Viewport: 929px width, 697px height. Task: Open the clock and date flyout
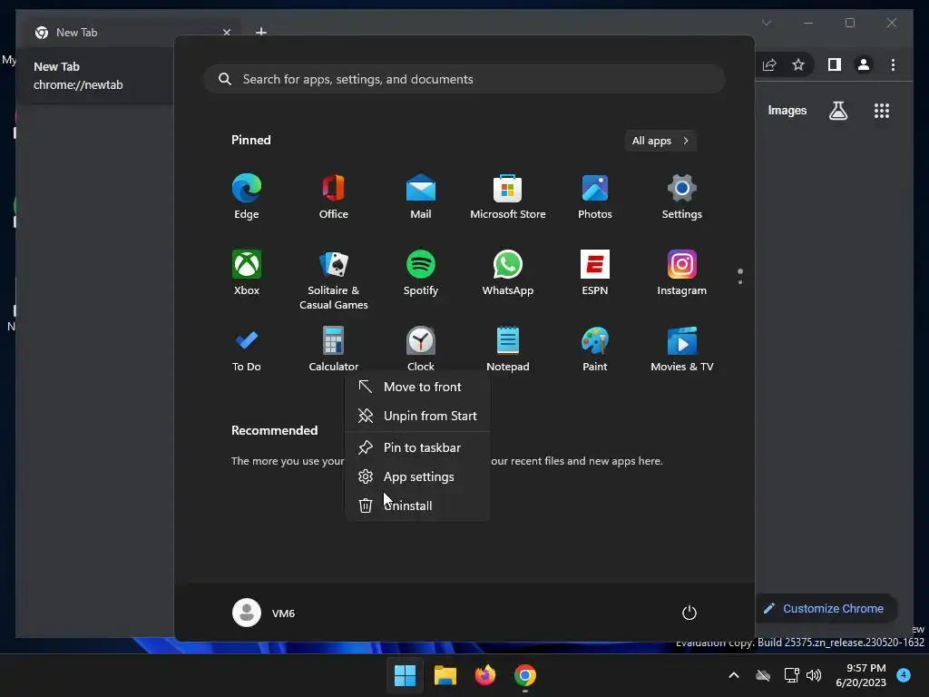coord(861,675)
